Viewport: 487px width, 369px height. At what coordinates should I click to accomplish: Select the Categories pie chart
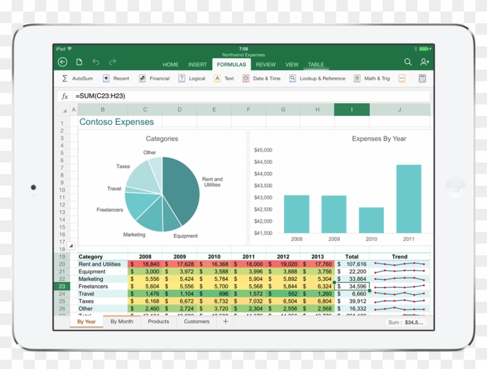click(x=162, y=187)
